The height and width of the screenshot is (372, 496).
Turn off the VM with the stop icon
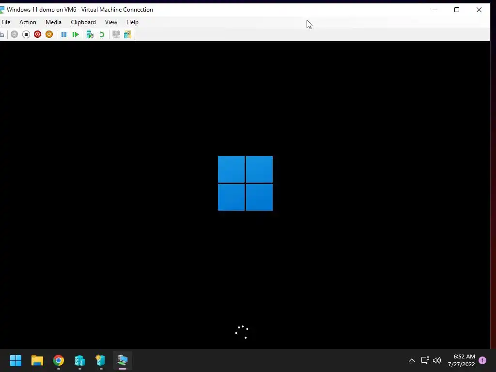[26, 34]
